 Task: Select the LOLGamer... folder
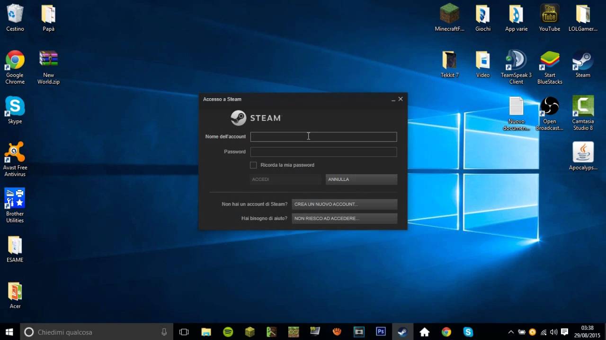click(x=583, y=18)
